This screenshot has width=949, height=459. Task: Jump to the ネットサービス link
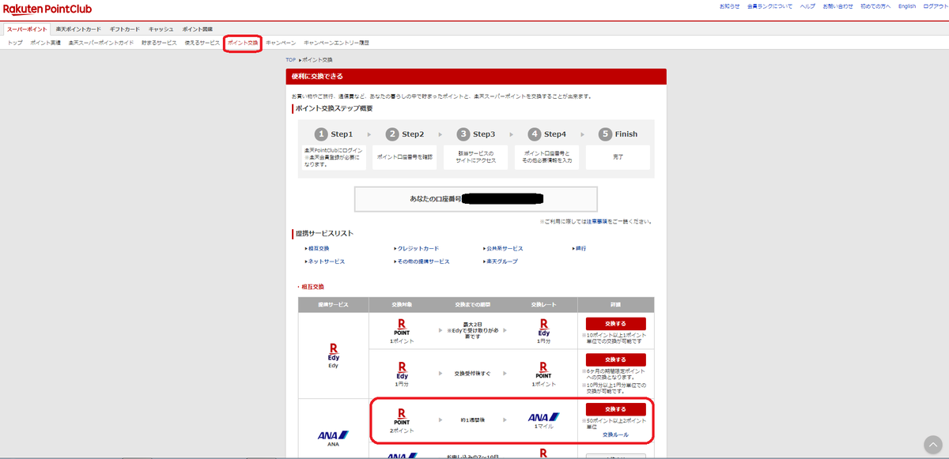coord(325,261)
